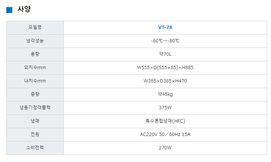The width and height of the screenshot is (271, 162).
Task: Click the blue square icon beside 사양
Action: 10,10
